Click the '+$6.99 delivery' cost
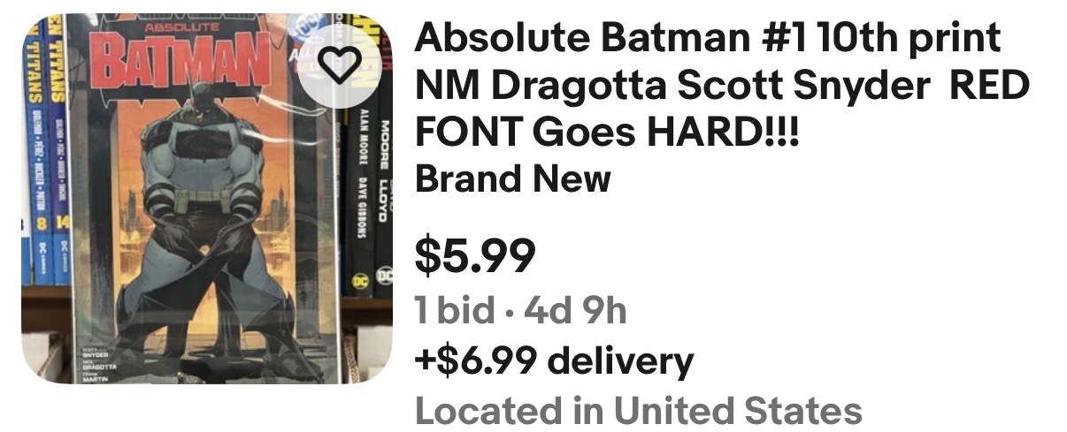 [554, 360]
